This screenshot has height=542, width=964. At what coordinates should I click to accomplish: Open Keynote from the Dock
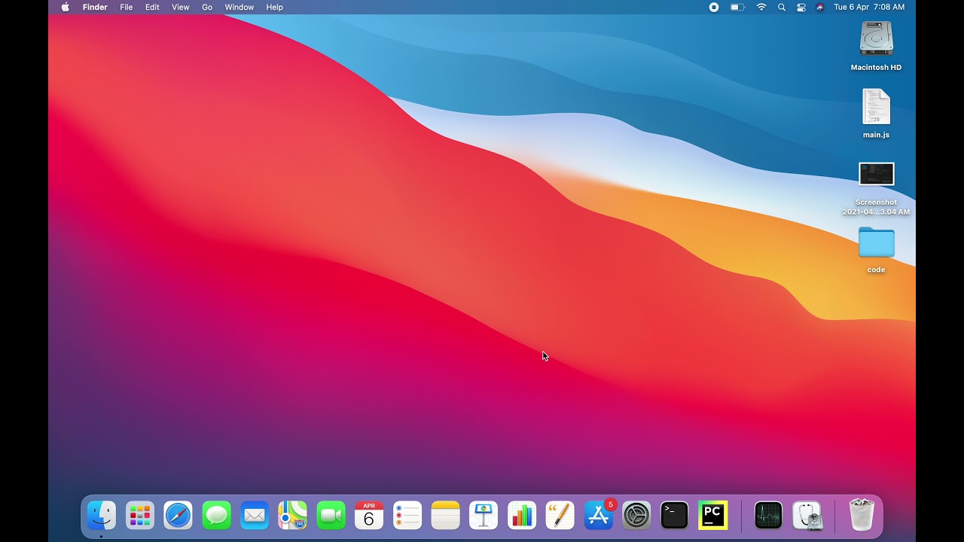click(484, 516)
